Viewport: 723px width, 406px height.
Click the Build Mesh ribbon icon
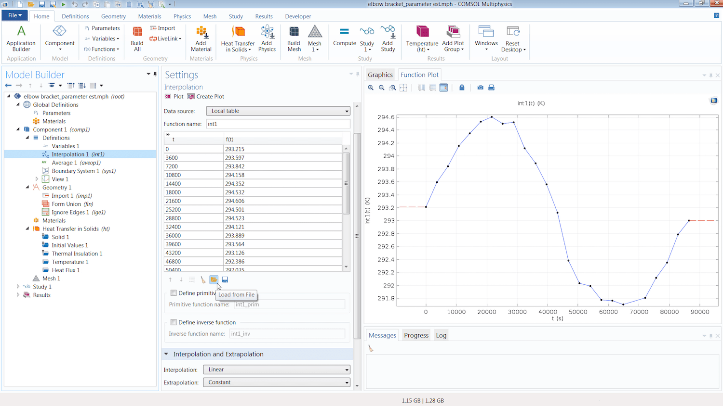click(x=294, y=38)
